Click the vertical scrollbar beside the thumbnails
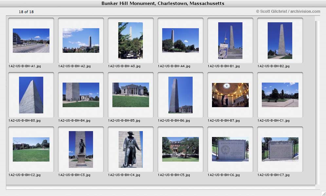Screen dimensions: 326x196 317,103
